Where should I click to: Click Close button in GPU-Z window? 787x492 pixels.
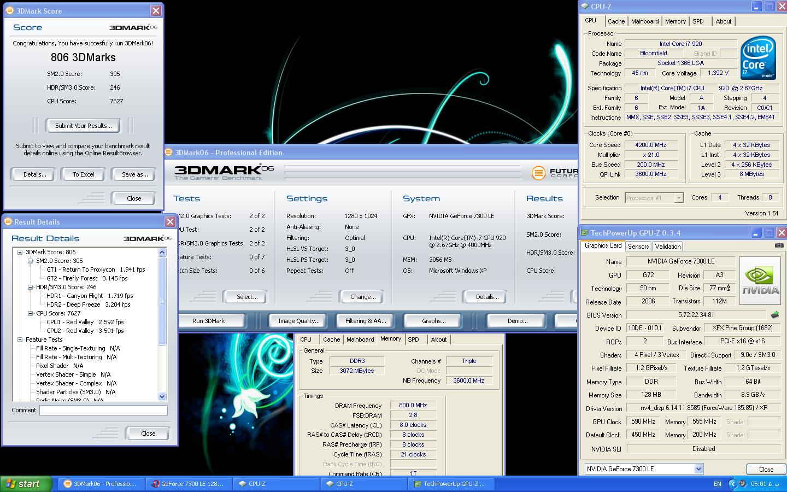[766, 469]
